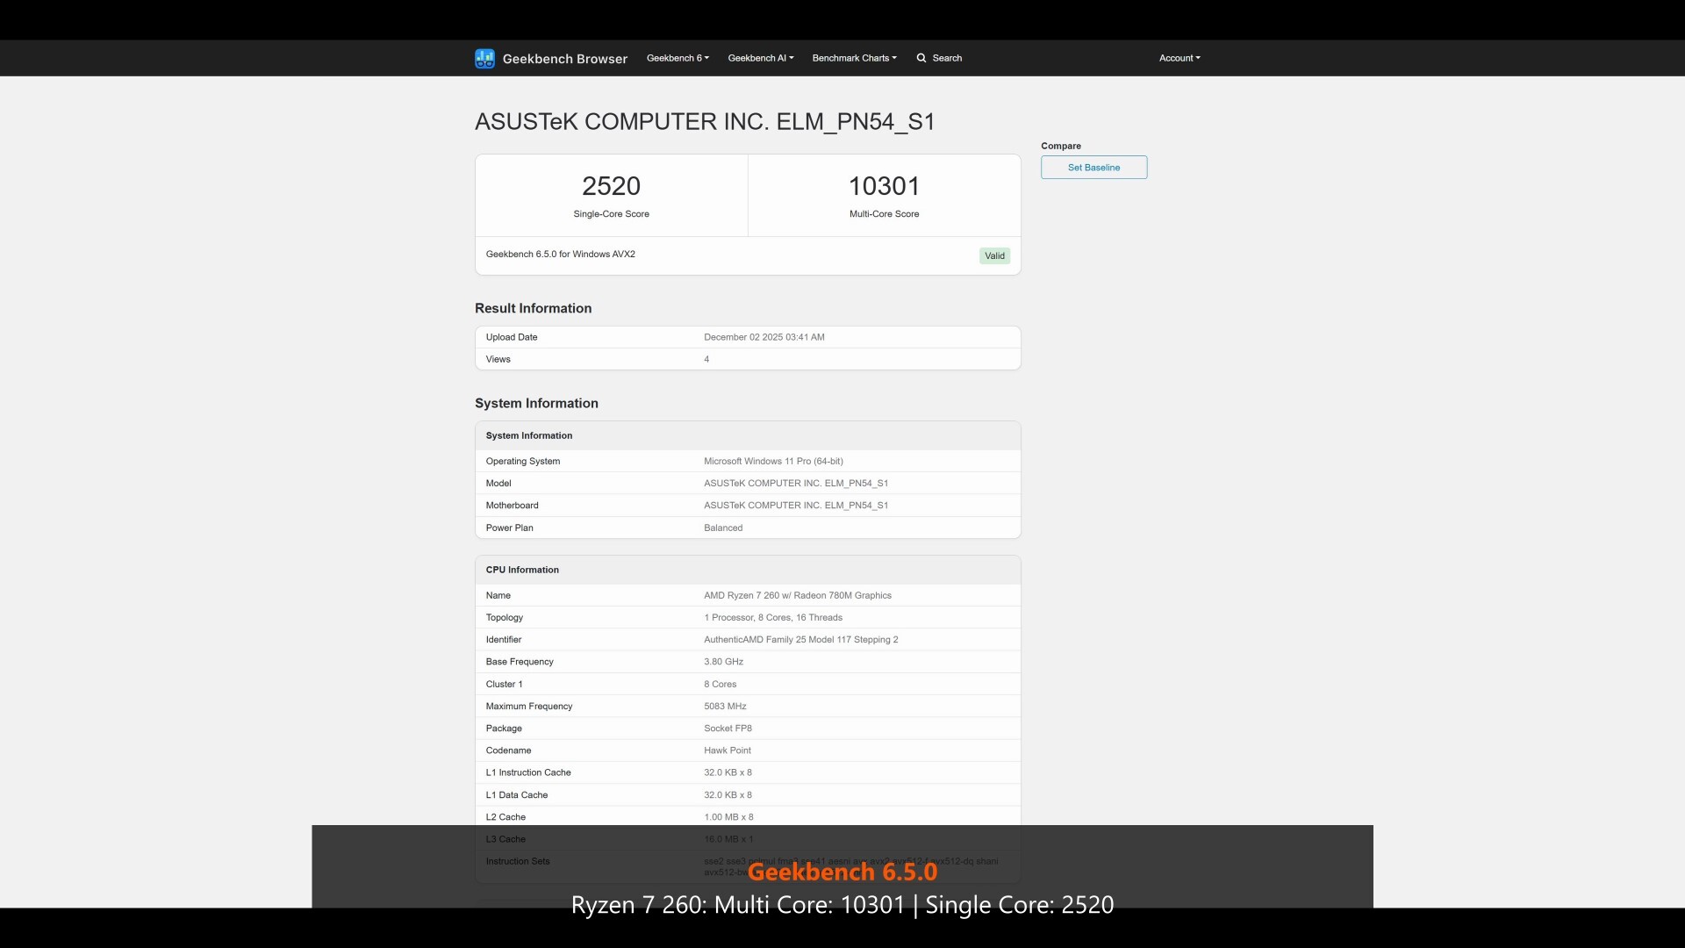
Task: Click the Microsoft Windows 11 Pro entry
Action: click(x=773, y=461)
